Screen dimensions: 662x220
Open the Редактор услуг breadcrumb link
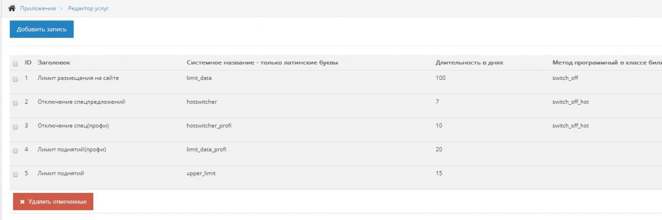(x=88, y=9)
